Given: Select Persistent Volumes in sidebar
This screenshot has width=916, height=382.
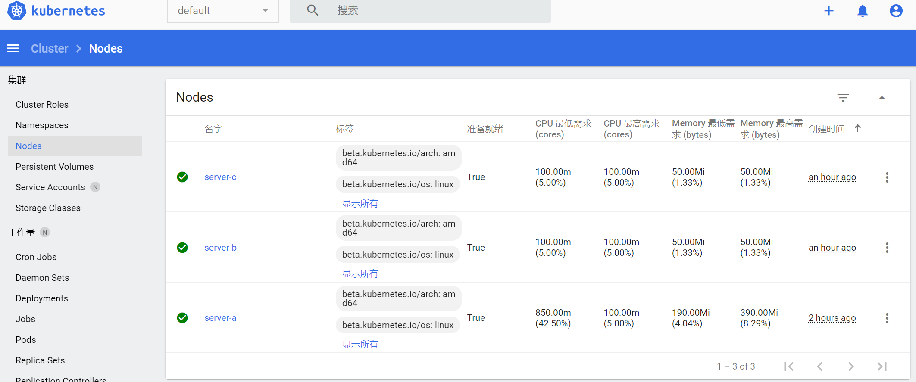Looking at the screenshot, I should point(54,167).
